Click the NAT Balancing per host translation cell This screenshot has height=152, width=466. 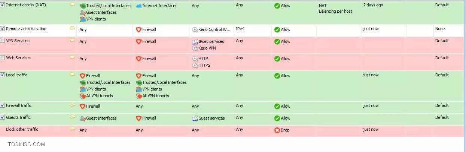point(338,13)
